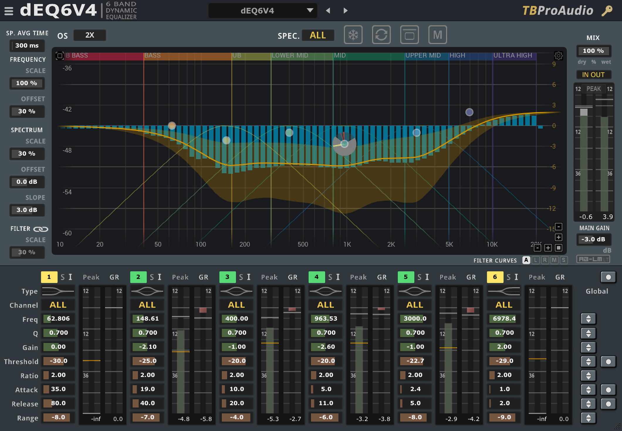Viewport: 622px width, 431px height.
Task: Select filter curves L option
Action: point(536,260)
